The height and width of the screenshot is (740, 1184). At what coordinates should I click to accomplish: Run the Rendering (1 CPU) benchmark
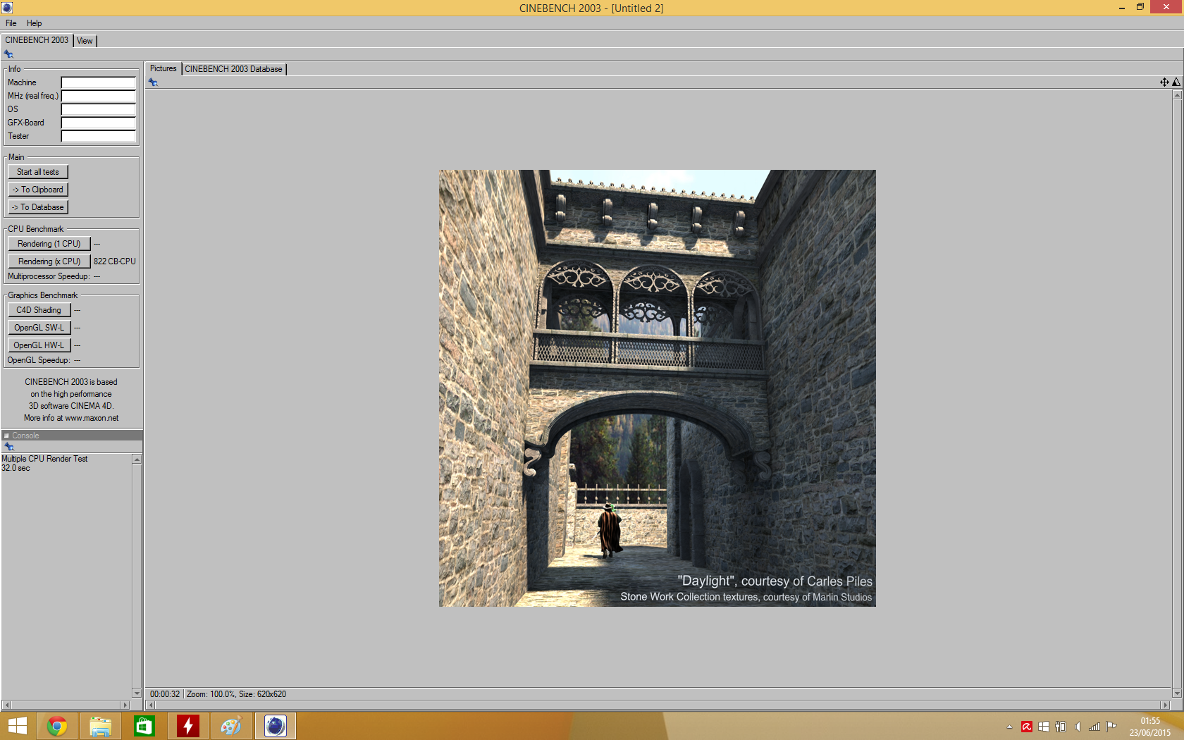49,244
